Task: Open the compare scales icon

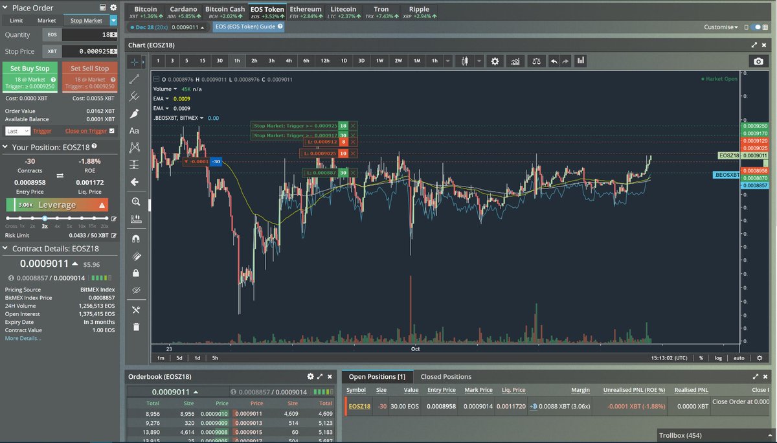Action: [x=536, y=60]
